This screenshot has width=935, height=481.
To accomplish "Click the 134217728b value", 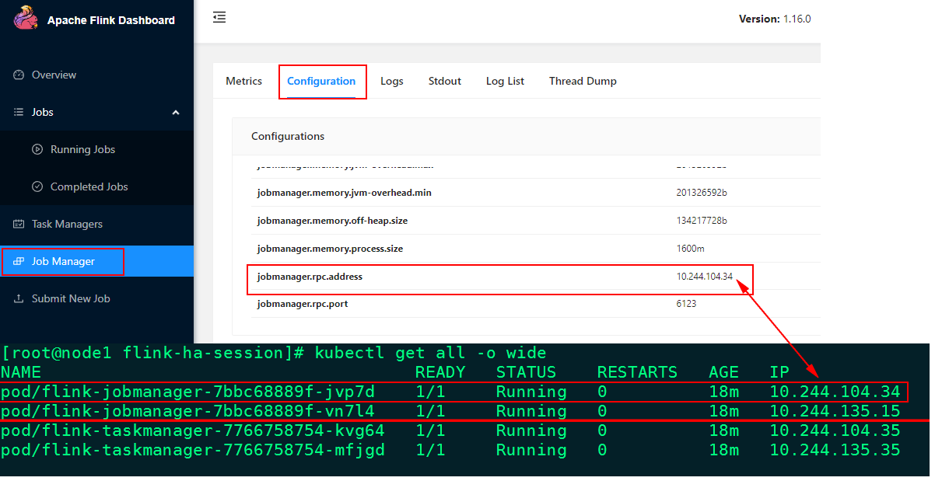I will [702, 221].
